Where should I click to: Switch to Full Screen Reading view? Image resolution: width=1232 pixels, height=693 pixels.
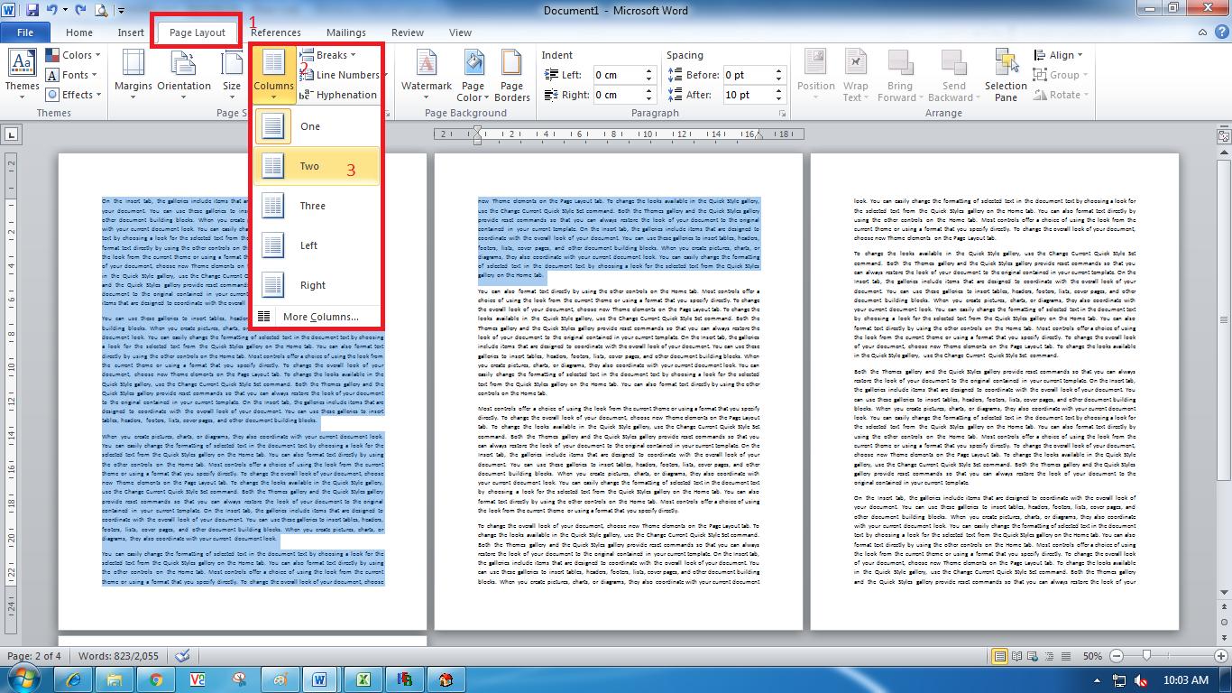pyautogui.click(x=1017, y=656)
